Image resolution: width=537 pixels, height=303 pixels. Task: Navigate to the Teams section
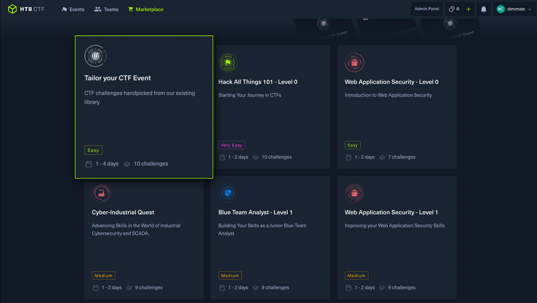coord(106,9)
